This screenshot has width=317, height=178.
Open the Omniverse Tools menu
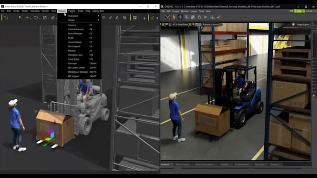pos(201,11)
